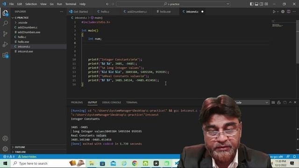Open the Selection menu

point(31,4)
